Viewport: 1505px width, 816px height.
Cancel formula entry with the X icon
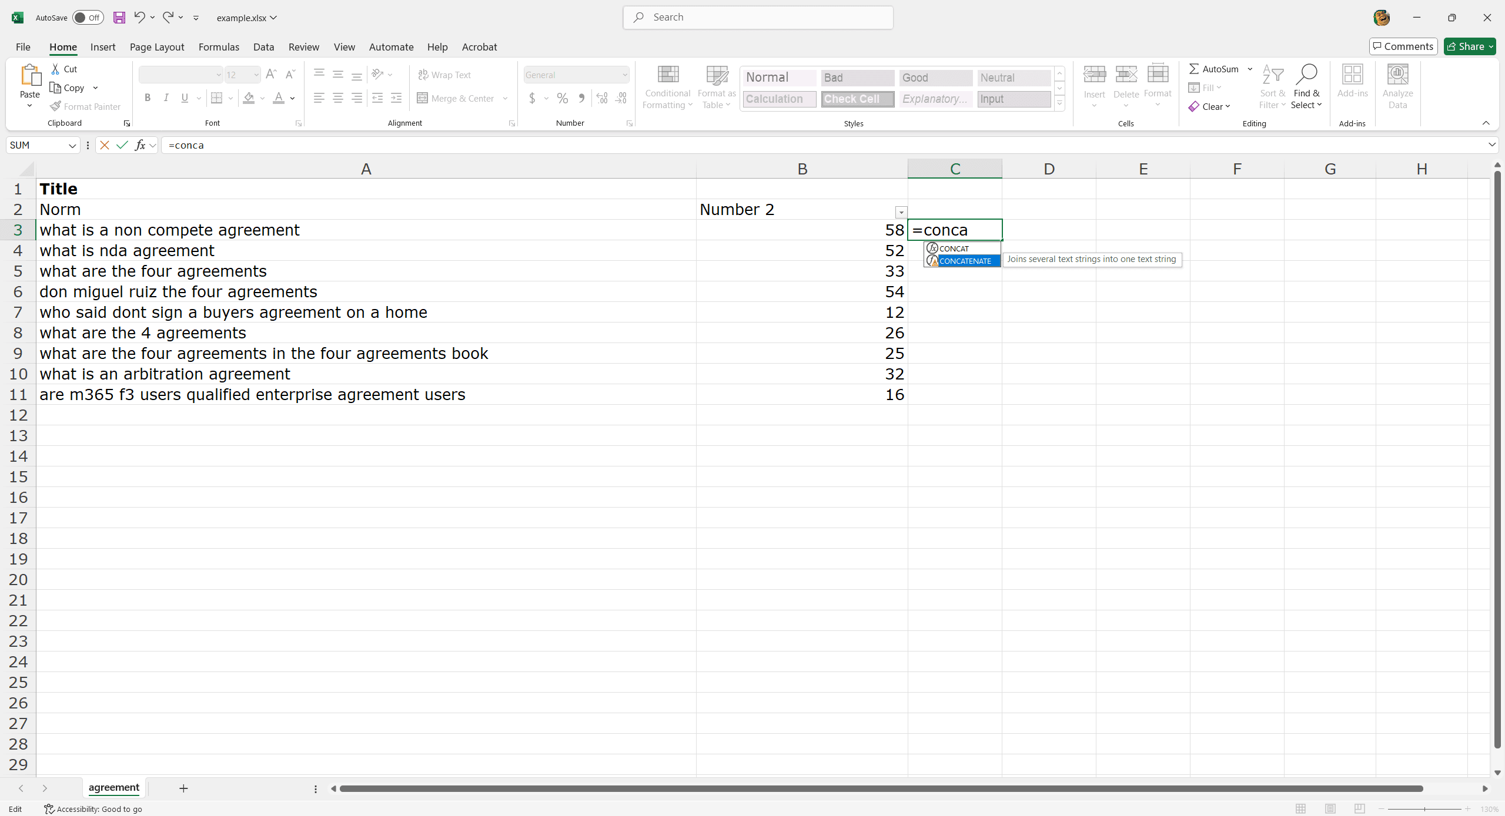(x=105, y=145)
